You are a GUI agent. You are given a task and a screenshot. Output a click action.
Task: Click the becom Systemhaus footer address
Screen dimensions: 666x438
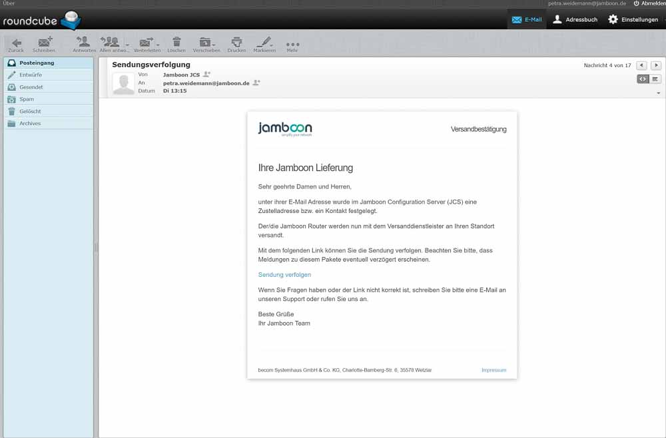coord(345,370)
